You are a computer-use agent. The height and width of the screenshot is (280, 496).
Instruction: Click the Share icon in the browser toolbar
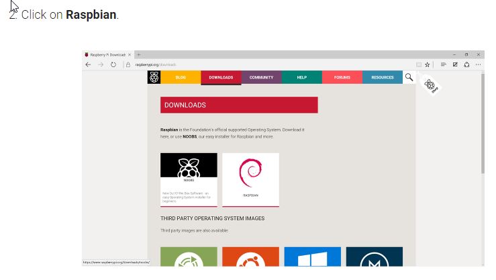[466, 64]
